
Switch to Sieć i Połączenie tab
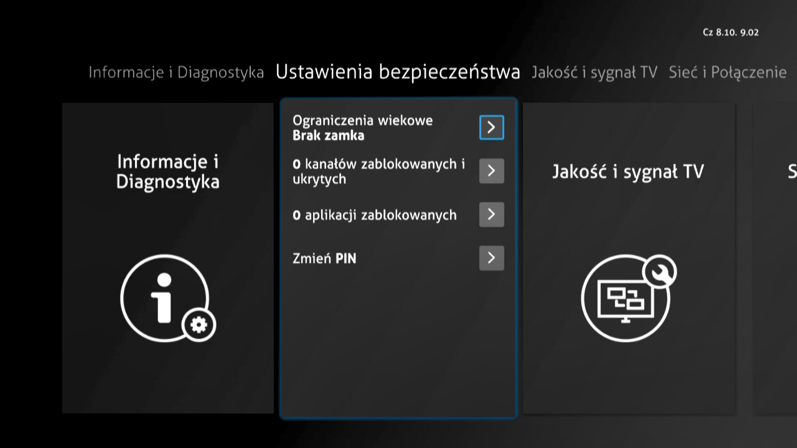(x=727, y=72)
